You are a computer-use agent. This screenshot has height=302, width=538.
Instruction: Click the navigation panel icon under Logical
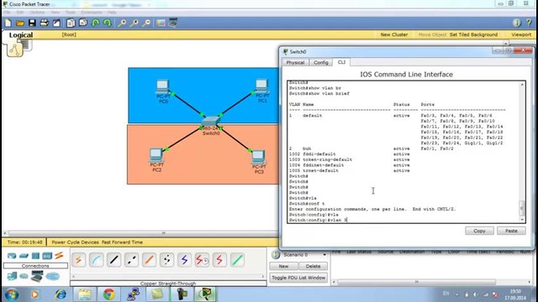[x=15, y=50]
